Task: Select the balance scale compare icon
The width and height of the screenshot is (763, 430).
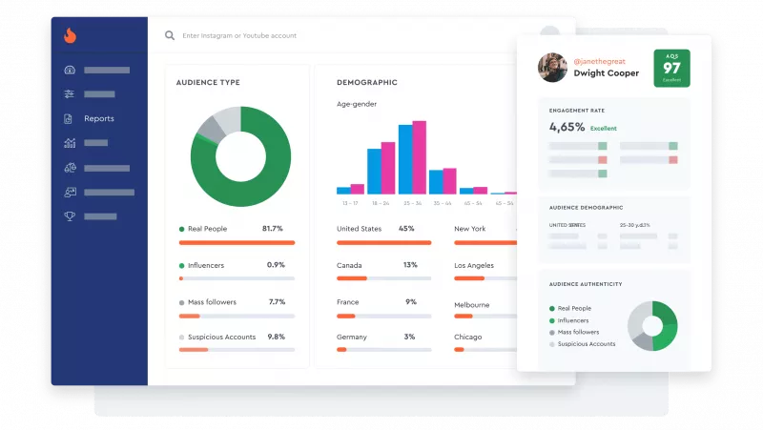Action: point(70,168)
